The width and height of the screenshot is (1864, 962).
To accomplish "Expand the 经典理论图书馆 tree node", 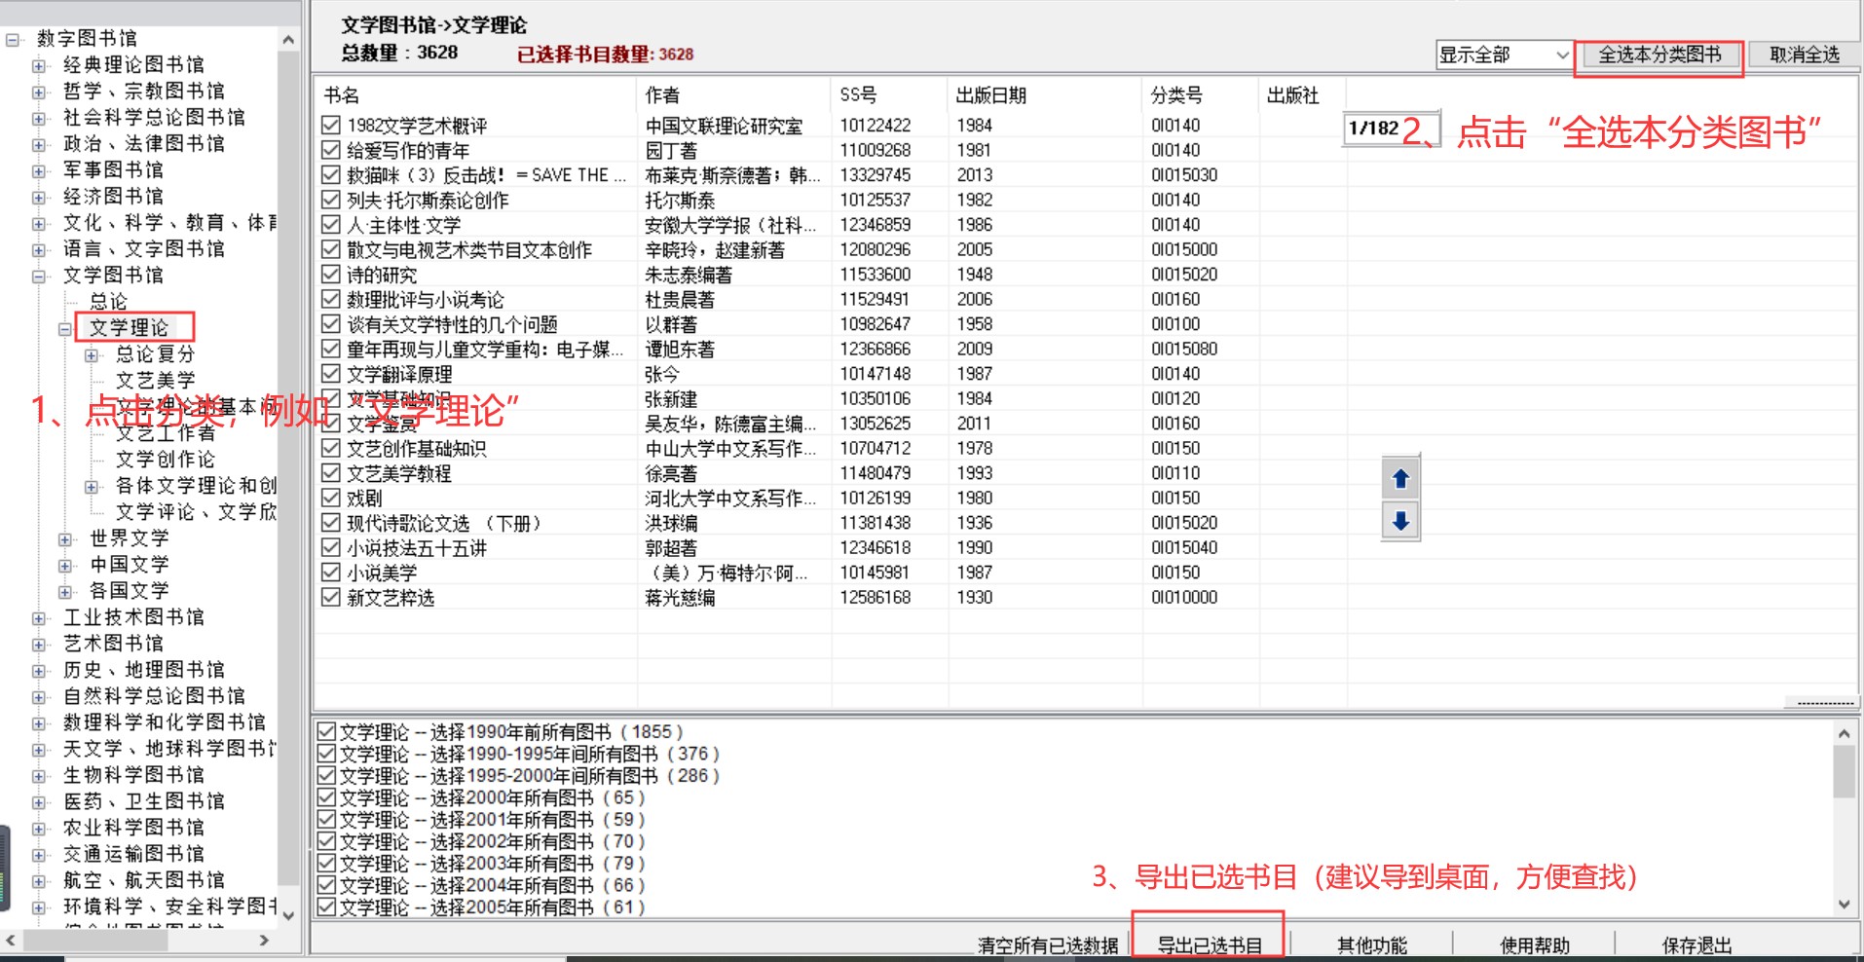I will [39, 65].
